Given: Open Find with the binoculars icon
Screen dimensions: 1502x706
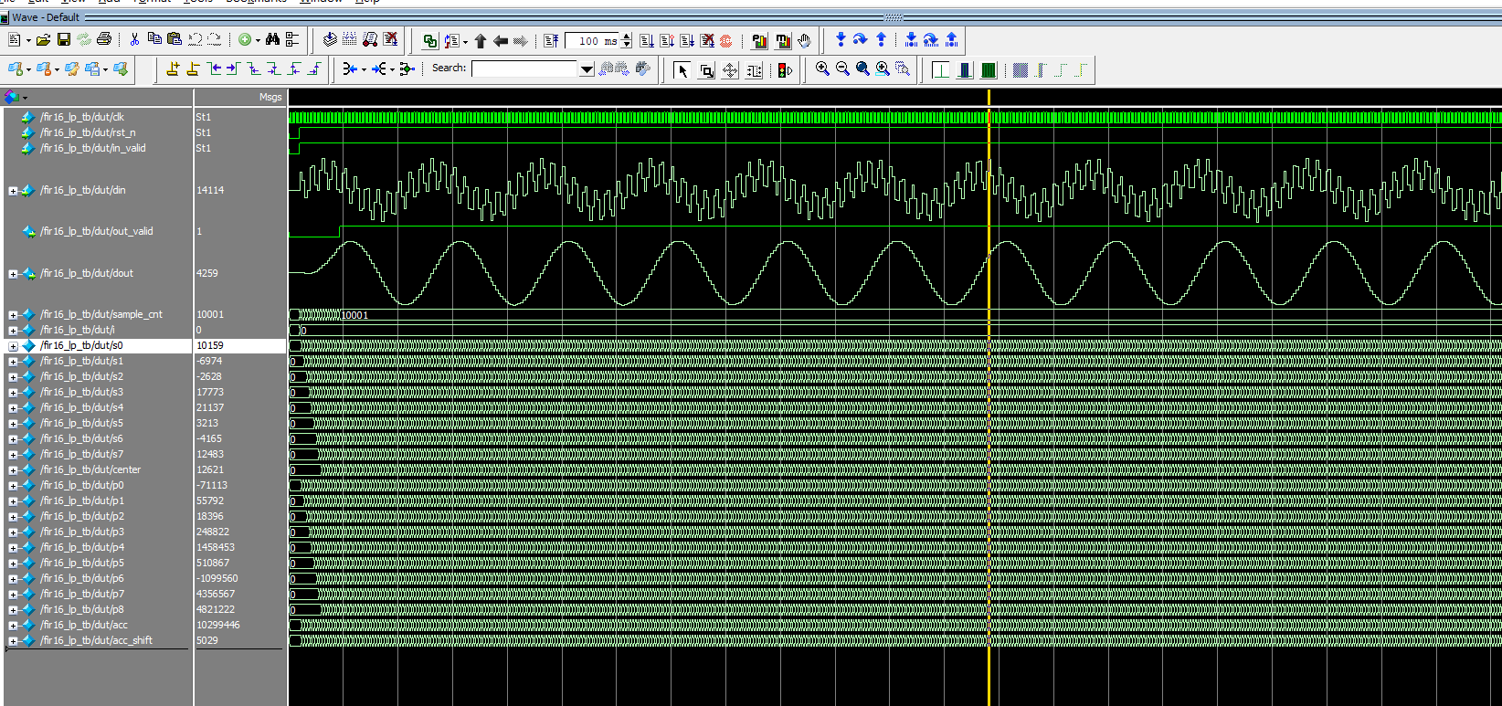Looking at the screenshot, I should [272, 39].
